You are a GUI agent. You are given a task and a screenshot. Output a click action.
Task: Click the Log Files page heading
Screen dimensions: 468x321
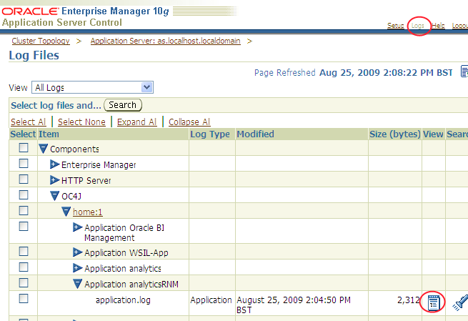tap(34, 56)
